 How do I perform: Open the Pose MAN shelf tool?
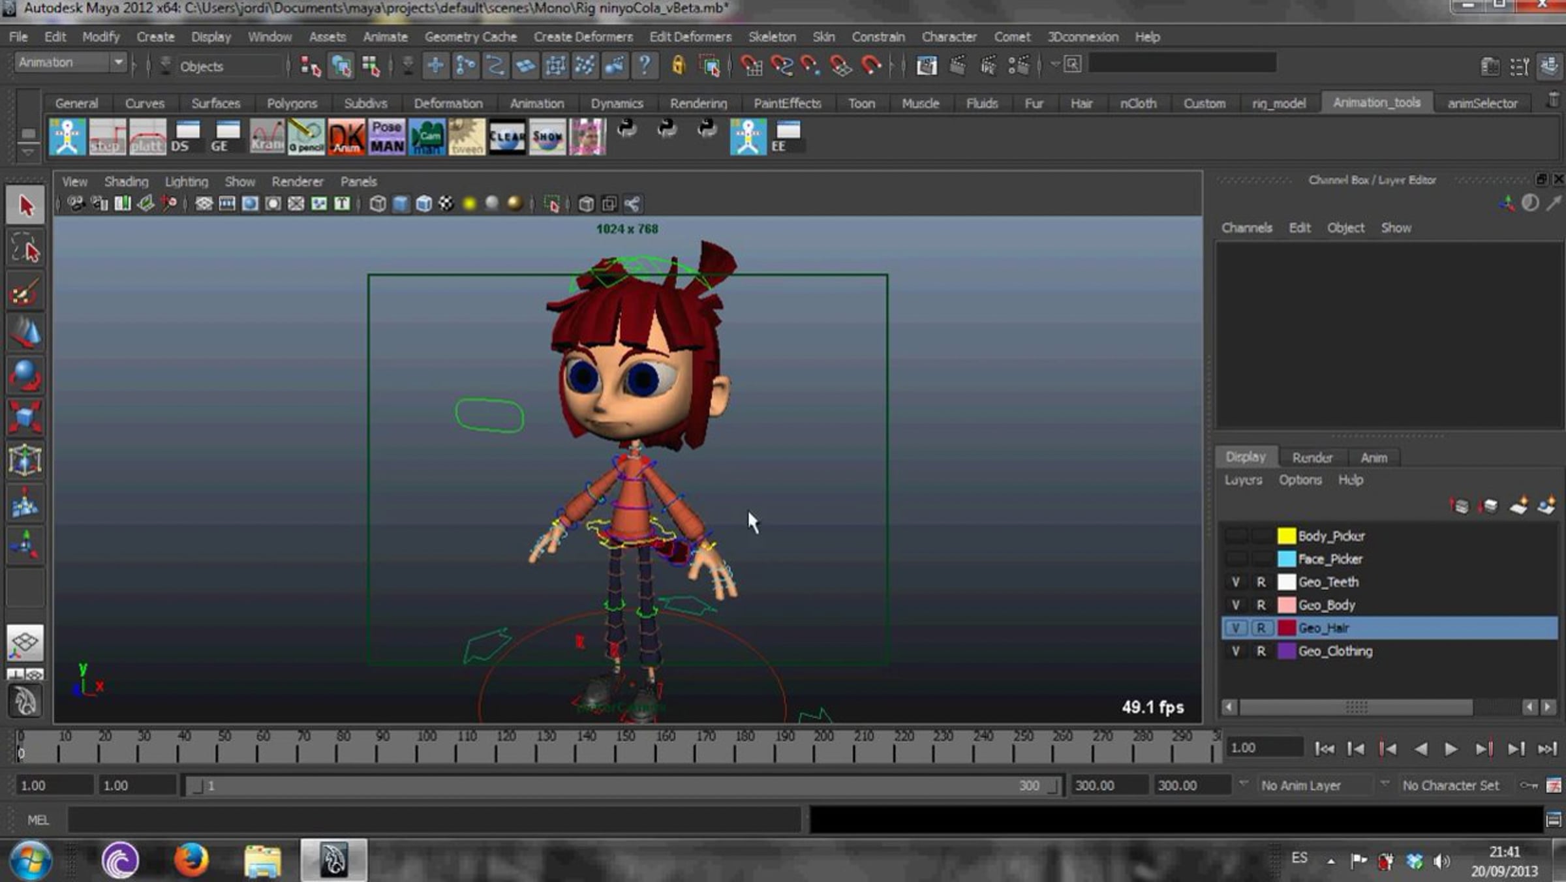[x=387, y=137]
